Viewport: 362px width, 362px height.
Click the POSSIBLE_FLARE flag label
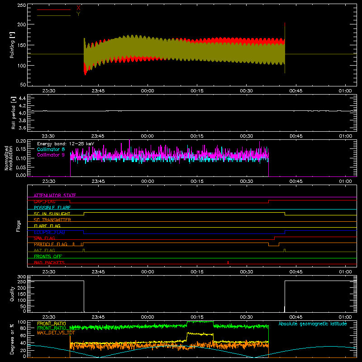pos(52,208)
